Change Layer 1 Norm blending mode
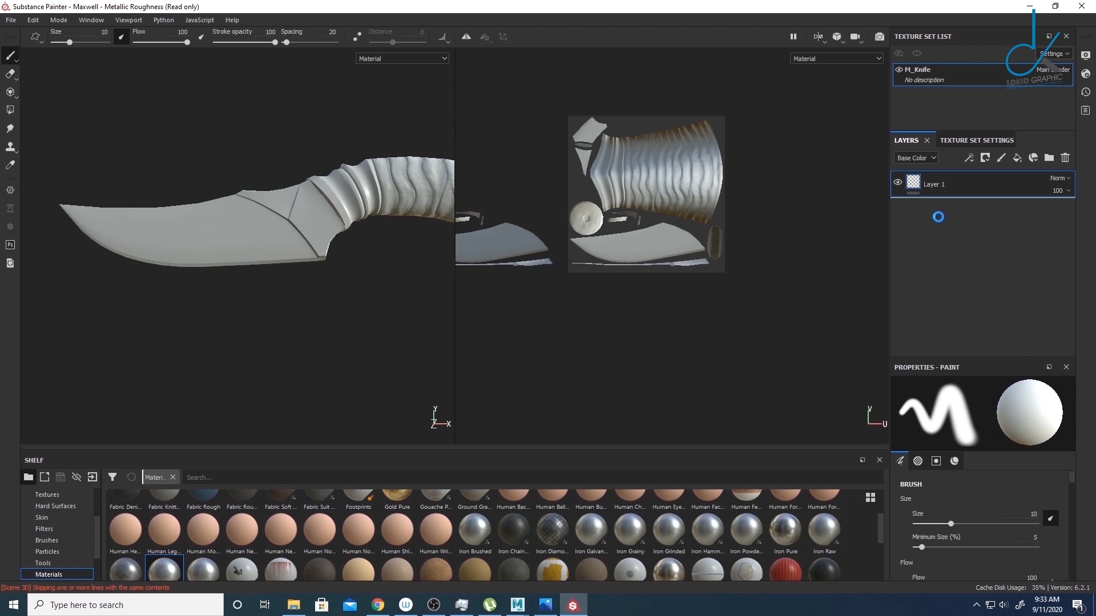Screen dimensions: 1096x616 1060,178
